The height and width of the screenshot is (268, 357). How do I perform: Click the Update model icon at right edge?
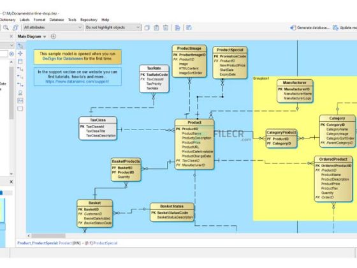pos(335,27)
